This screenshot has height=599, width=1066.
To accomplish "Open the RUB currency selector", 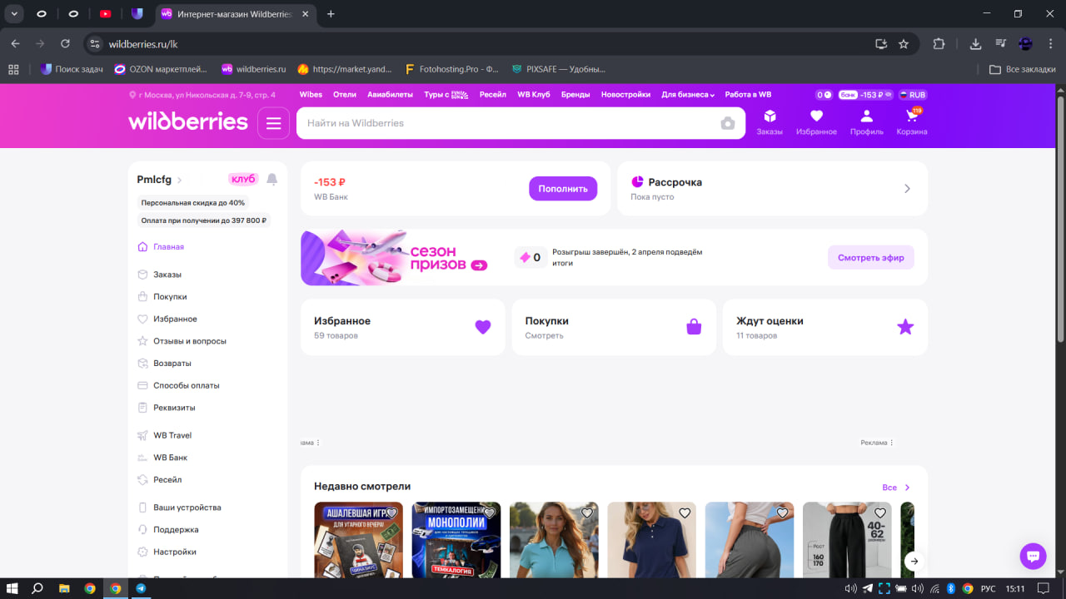I will click(x=912, y=95).
